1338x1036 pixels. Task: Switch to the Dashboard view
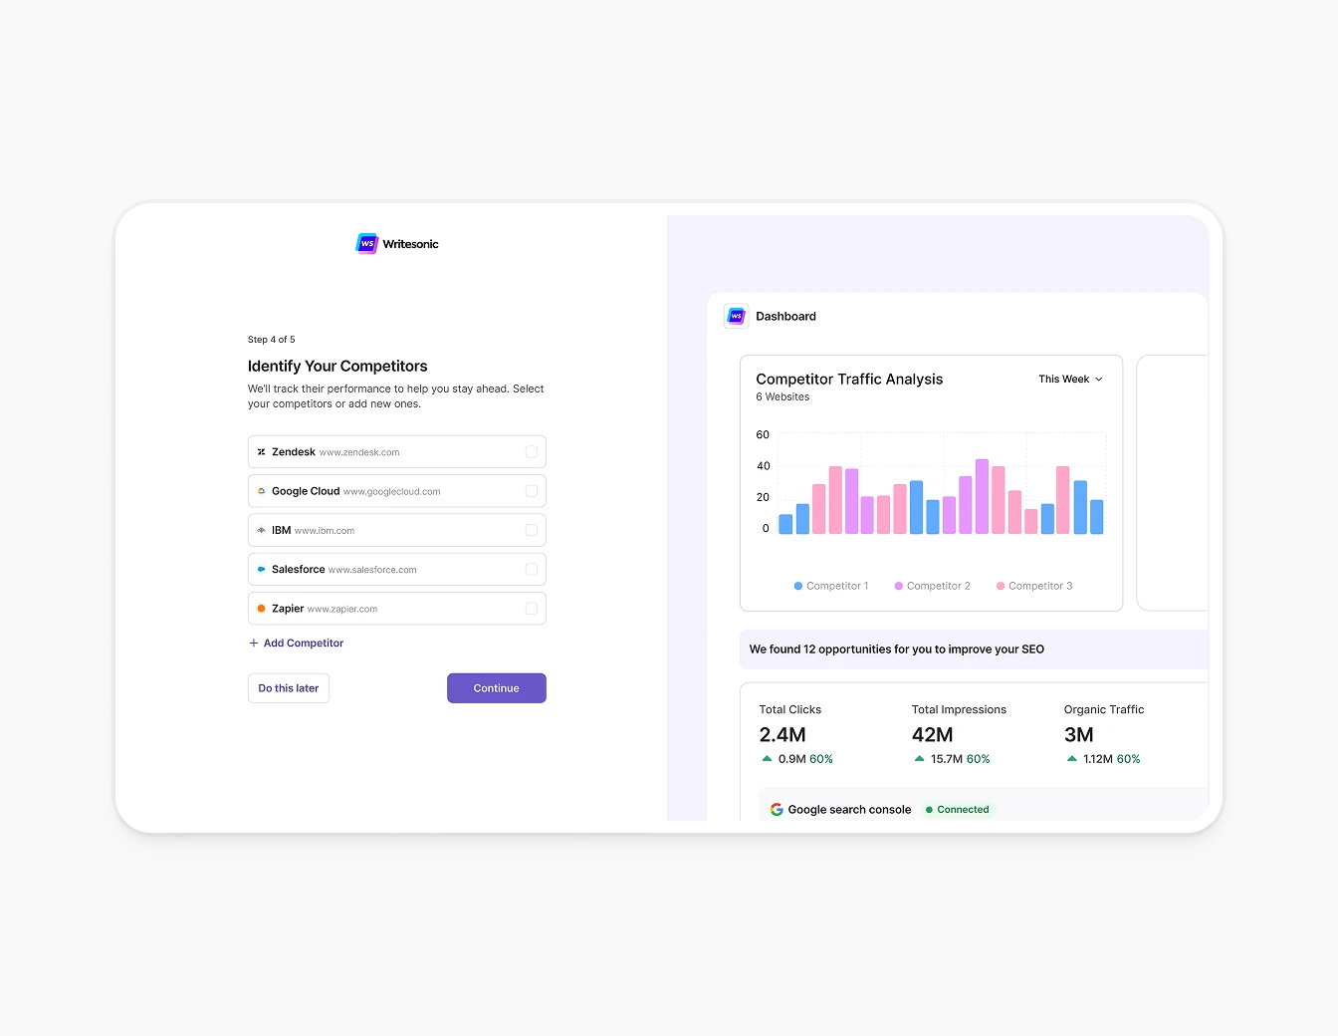pyautogui.click(x=785, y=316)
